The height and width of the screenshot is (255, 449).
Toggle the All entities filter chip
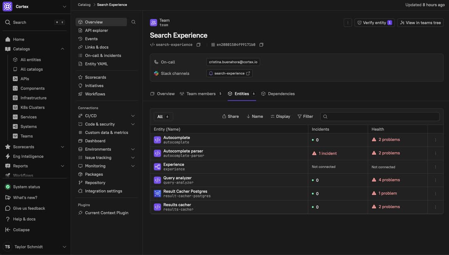pos(163,116)
